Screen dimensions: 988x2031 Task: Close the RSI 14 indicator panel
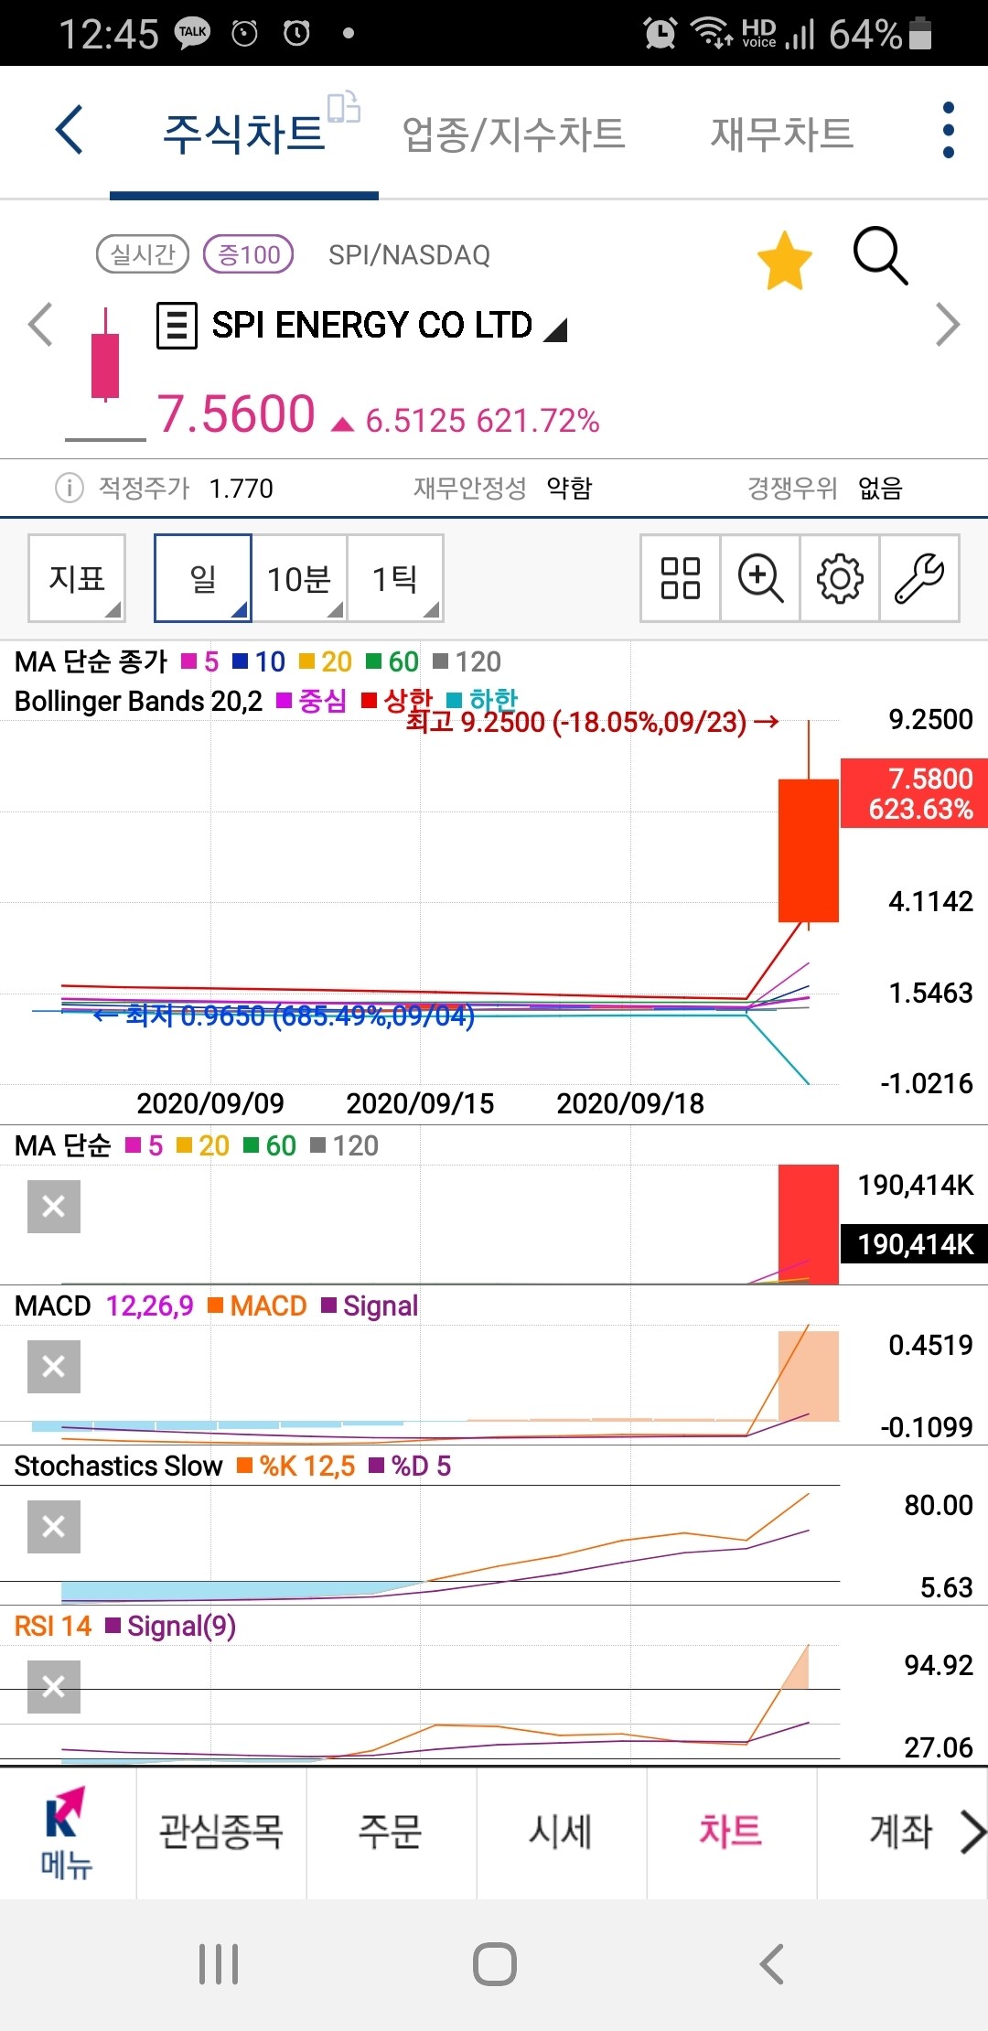[54, 1686]
